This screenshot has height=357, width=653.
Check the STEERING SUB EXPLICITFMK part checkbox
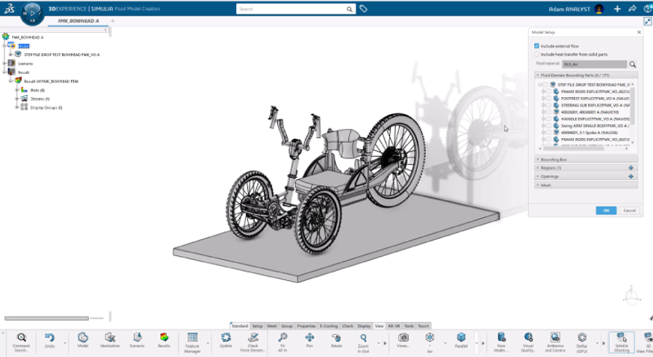pos(548,105)
